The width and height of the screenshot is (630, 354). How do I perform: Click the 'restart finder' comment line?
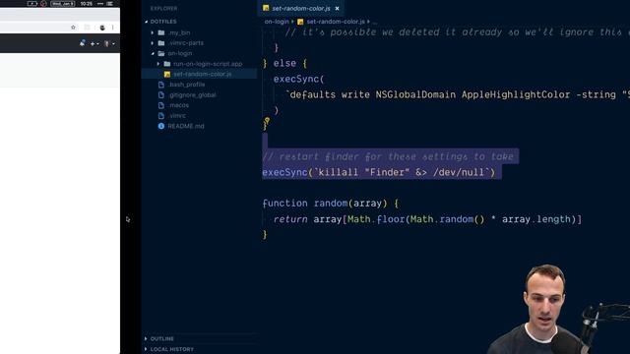388,157
